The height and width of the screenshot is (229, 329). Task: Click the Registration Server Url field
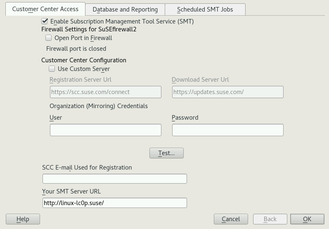point(105,92)
